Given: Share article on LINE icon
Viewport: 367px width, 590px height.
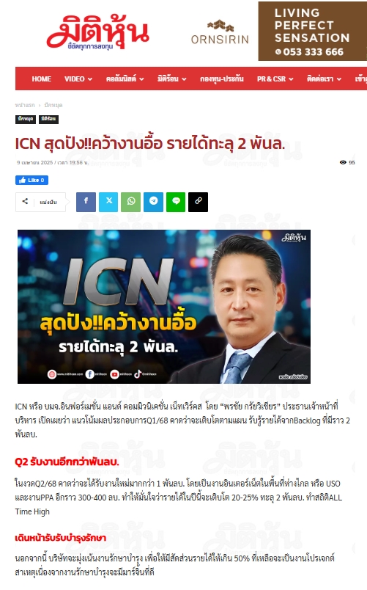Looking at the screenshot, I should (176, 202).
